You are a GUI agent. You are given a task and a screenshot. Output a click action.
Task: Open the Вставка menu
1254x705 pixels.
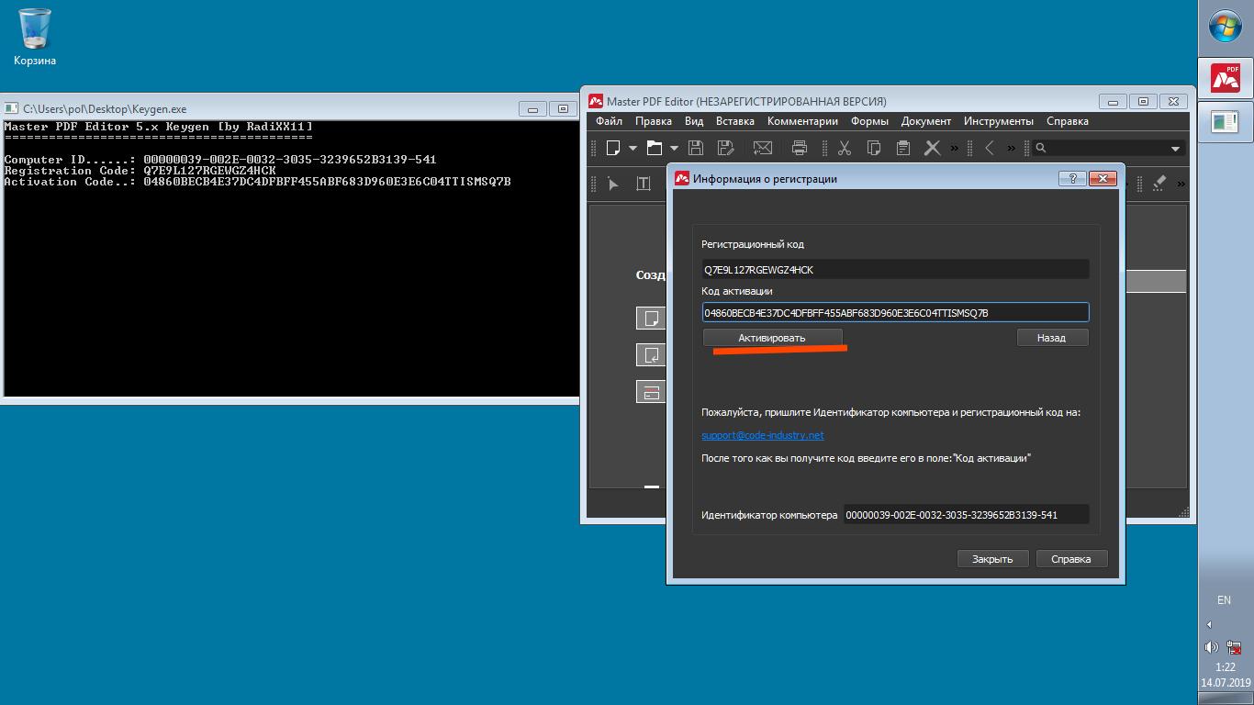coord(735,121)
